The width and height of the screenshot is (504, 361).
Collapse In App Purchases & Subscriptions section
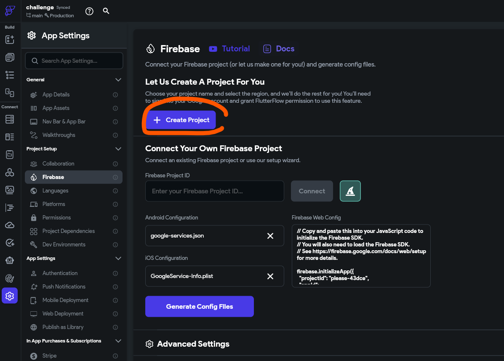[118, 341]
